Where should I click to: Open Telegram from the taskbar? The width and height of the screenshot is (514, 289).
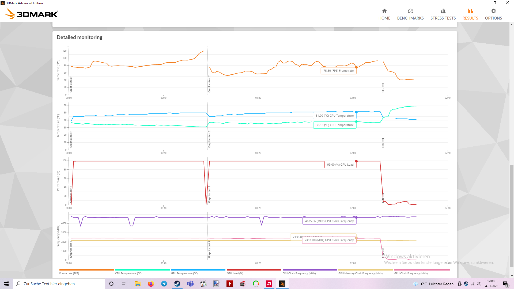coord(164,284)
